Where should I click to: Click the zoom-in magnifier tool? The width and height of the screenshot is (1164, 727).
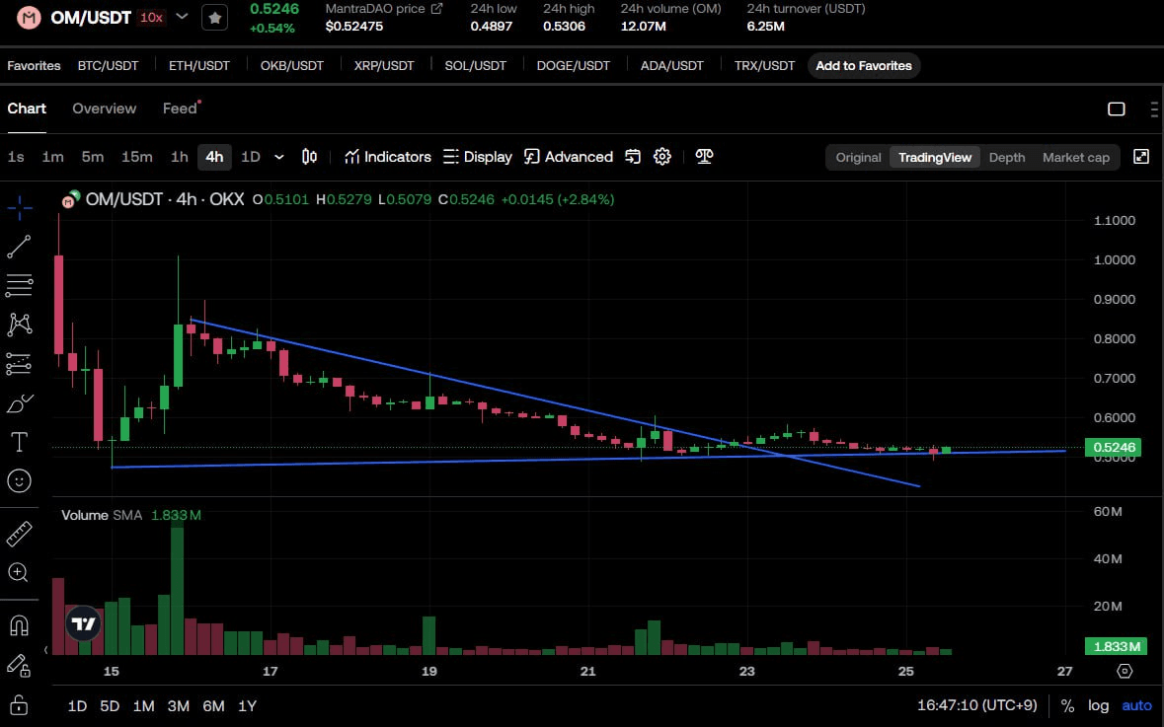18,572
